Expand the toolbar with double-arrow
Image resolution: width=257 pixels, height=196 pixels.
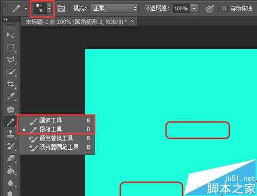pos(6,19)
